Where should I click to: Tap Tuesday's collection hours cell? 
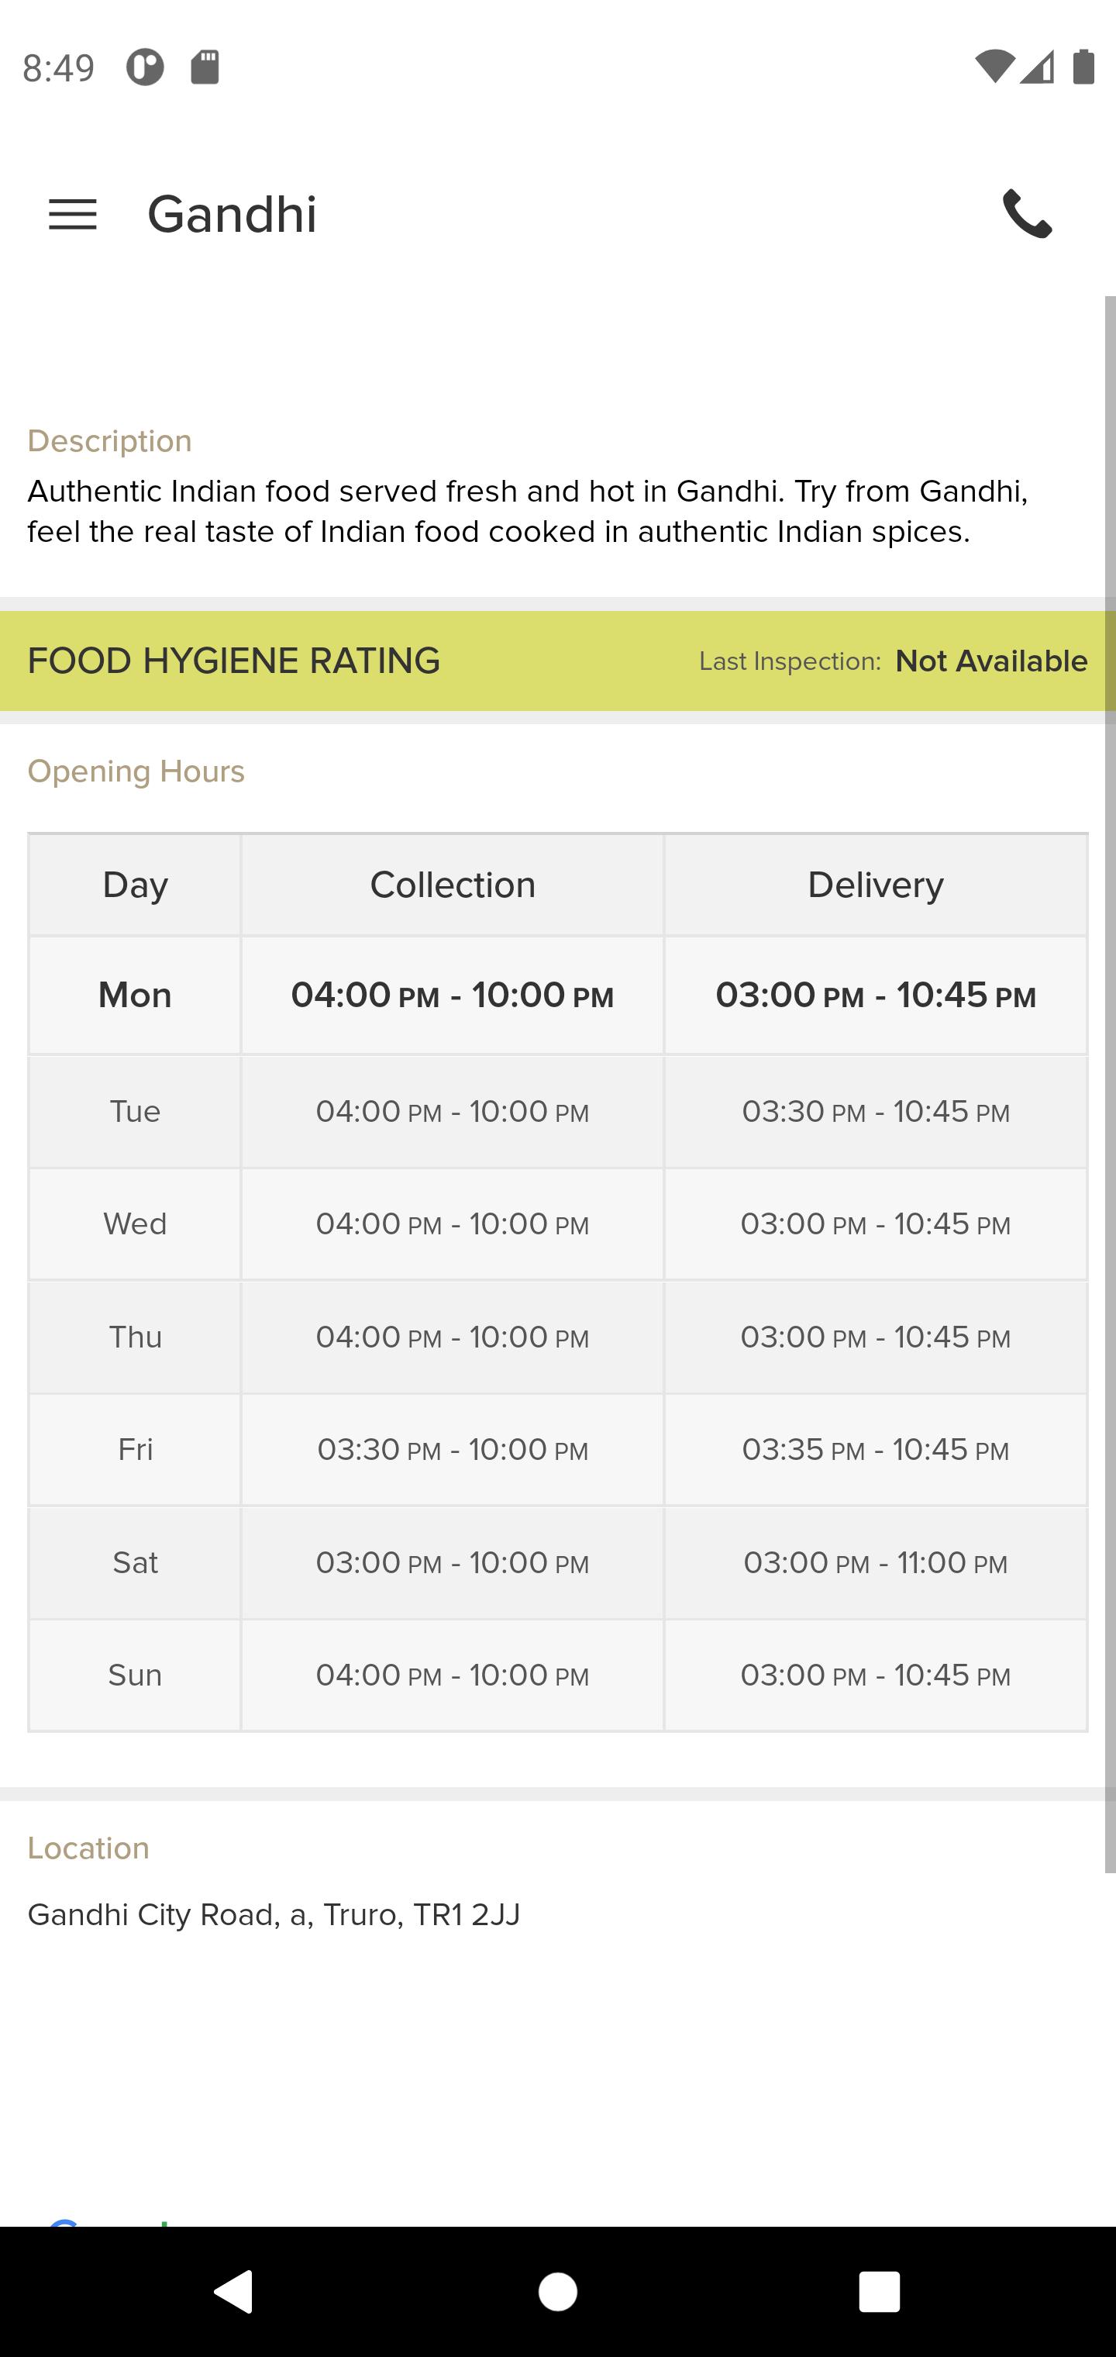click(453, 1112)
